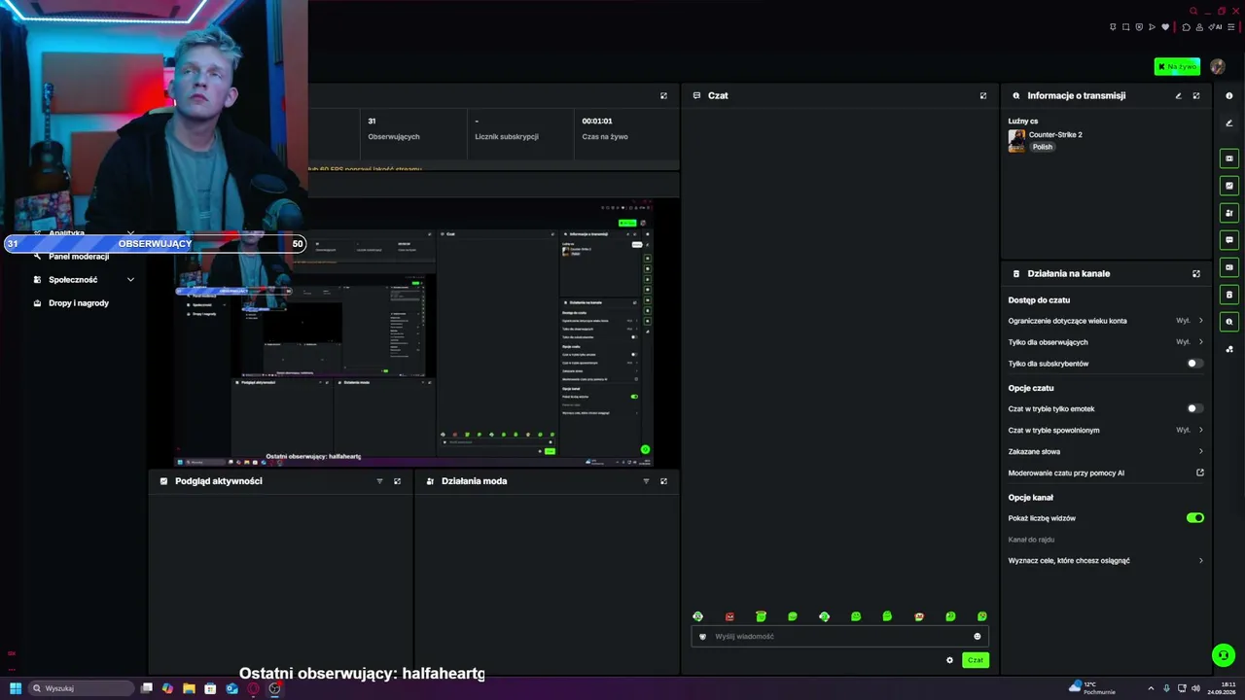This screenshot has height=700, width=1245.
Task: Switch to OBS Studio in the taskbar
Action: click(x=274, y=688)
